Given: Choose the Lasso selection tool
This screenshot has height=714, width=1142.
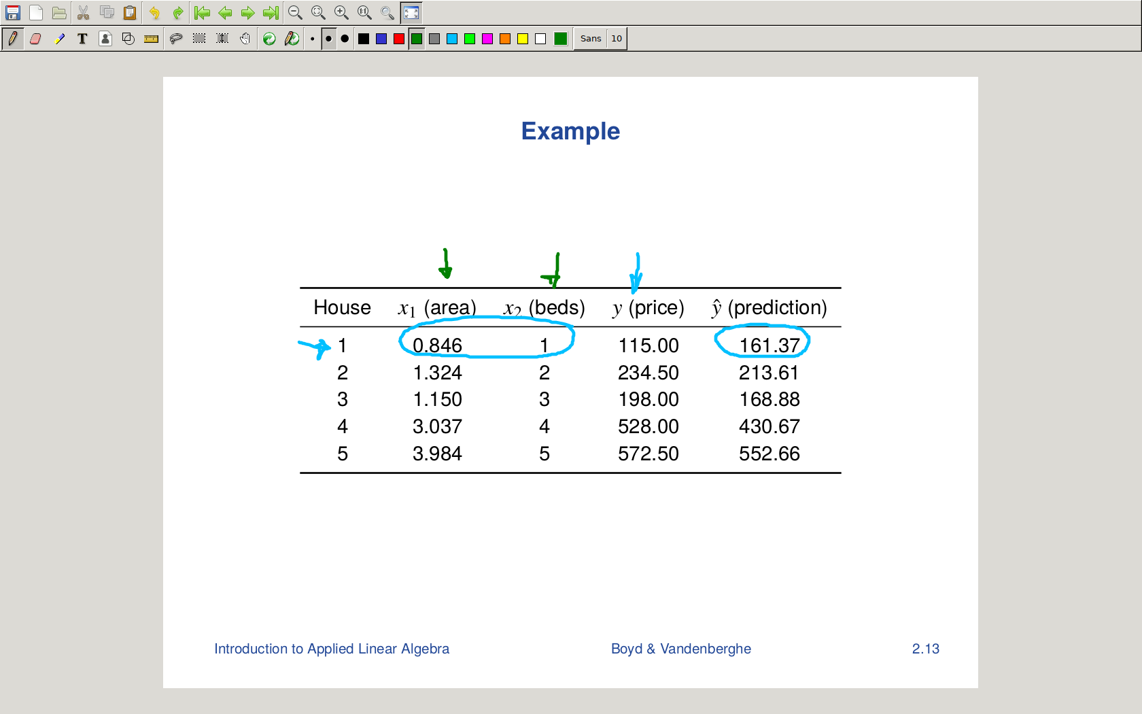Looking at the screenshot, I should point(176,39).
